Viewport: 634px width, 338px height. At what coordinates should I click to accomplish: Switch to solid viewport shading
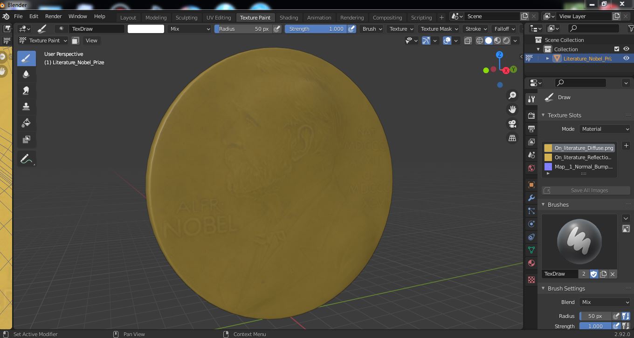pyautogui.click(x=489, y=41)
